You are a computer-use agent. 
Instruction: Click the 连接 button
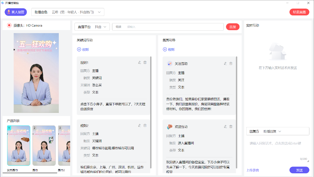[x=232, y=27]
